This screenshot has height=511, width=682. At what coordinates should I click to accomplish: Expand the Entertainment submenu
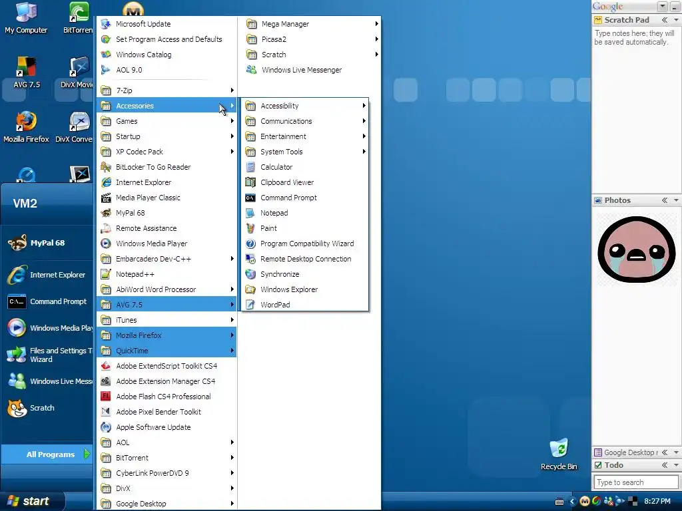pos(304,136)
